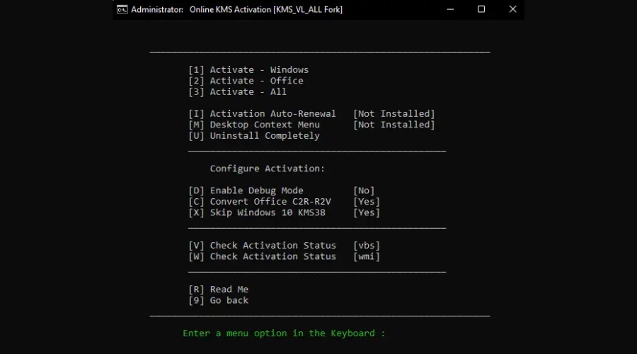Click the '[No]' value for Debug Mode
This screenshot has width=637, height=354.
(x=364, y=190)
